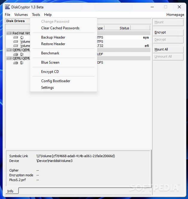The height and width of the screenshot is (199, 188).
Task: Click the first QEMU disk drive icon
Action: point(9,50)
